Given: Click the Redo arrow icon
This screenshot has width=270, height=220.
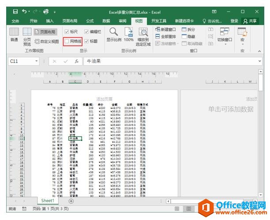Looking at the screenshot, I should point(35,11).
